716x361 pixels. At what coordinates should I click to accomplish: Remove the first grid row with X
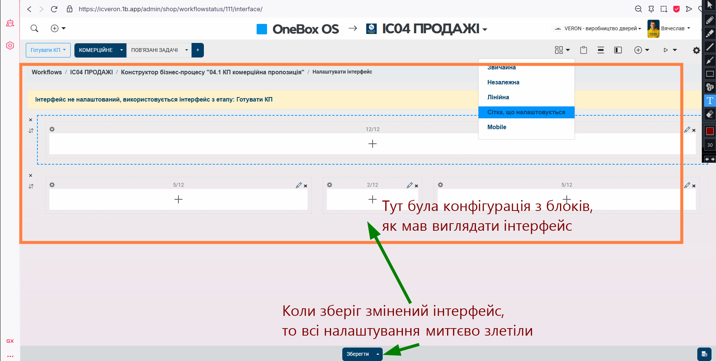(x=31, y=120)
